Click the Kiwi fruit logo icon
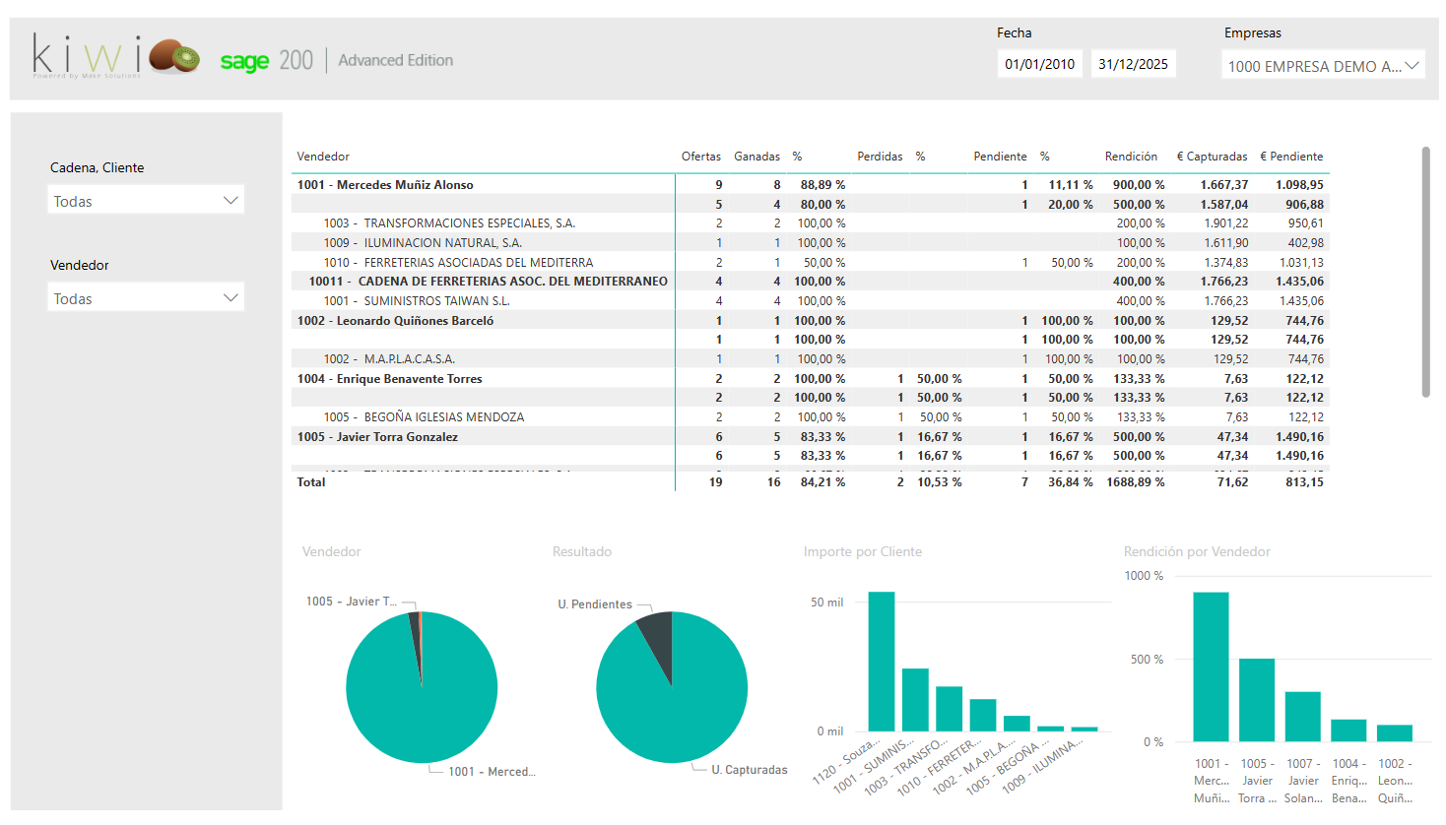The height and width of the screenshot is (825, 1446). pos(174,56)
